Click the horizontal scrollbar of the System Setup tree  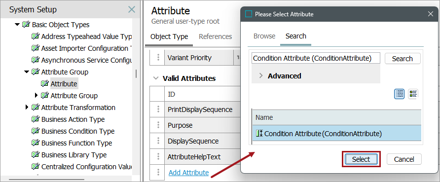point(46,179)
